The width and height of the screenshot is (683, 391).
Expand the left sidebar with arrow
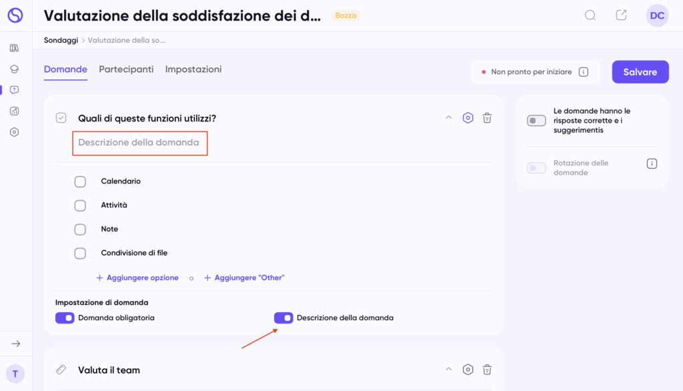(x=16, y=344)
